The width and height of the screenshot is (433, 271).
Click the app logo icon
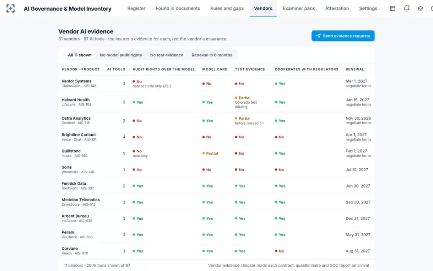pos(11,8)
